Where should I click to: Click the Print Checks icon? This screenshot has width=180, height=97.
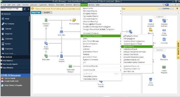(151, 79)
